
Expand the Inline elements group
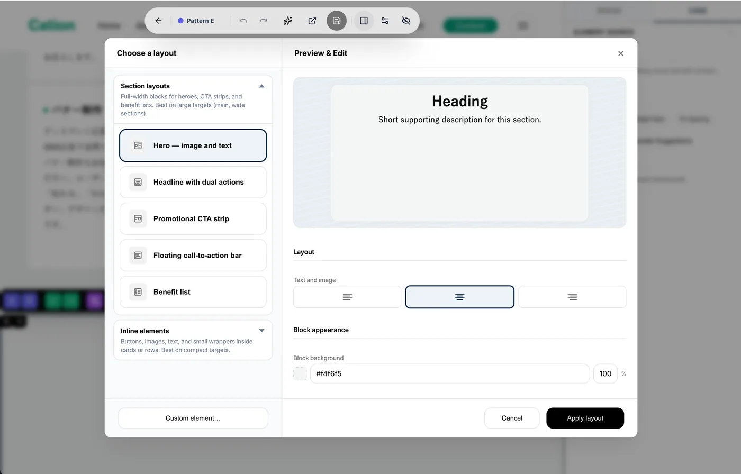(x=261, y=331)
